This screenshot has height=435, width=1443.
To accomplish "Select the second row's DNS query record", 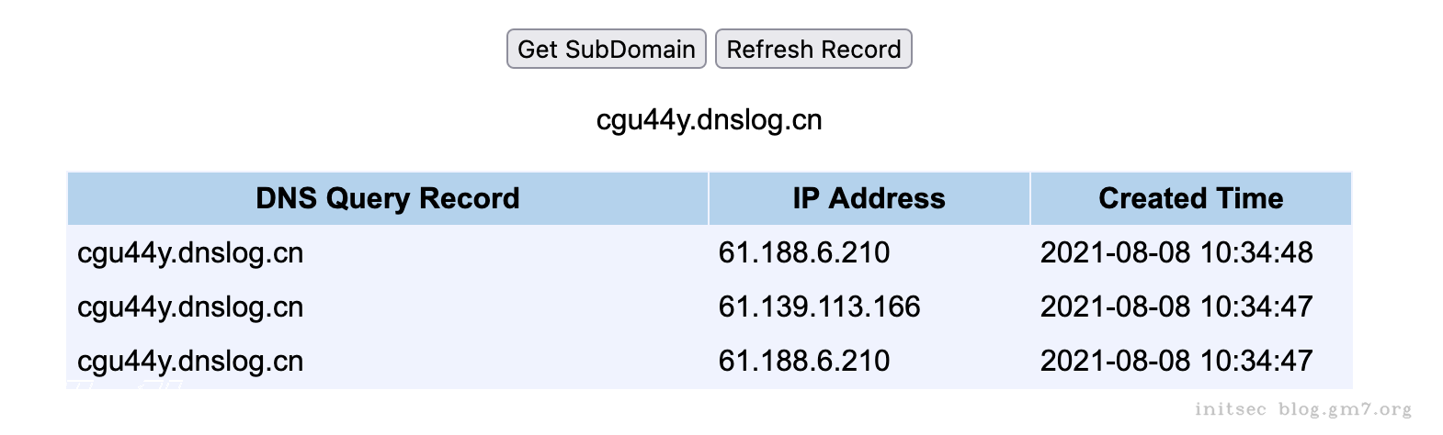I will pyautogui.click(x=190, y=307).
